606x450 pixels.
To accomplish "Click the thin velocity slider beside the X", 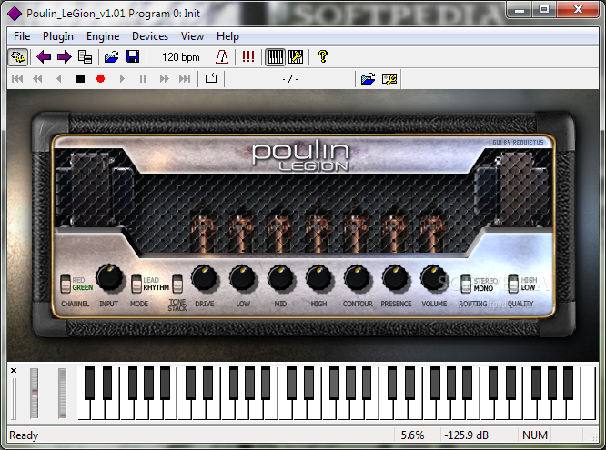I will (x=14, y=398).
